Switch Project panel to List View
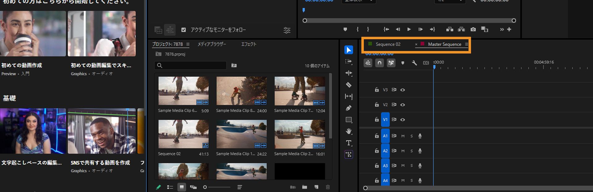Viewport: 593px width, 192px height. click(170, 187)
